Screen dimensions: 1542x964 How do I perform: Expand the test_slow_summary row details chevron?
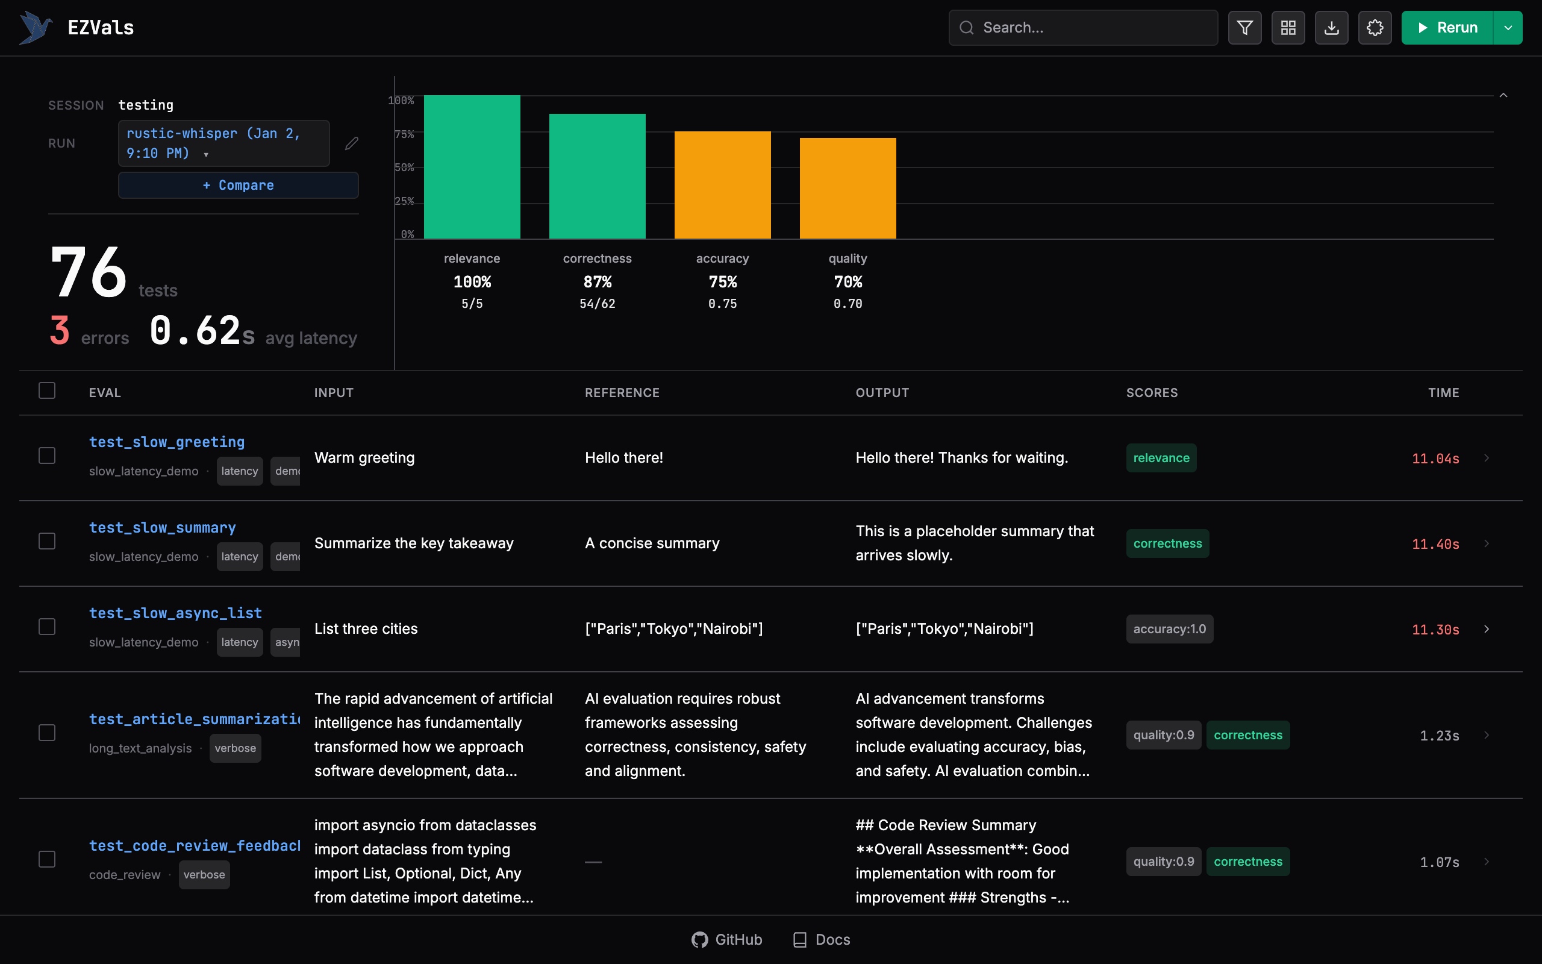[x=1487, y=543]
